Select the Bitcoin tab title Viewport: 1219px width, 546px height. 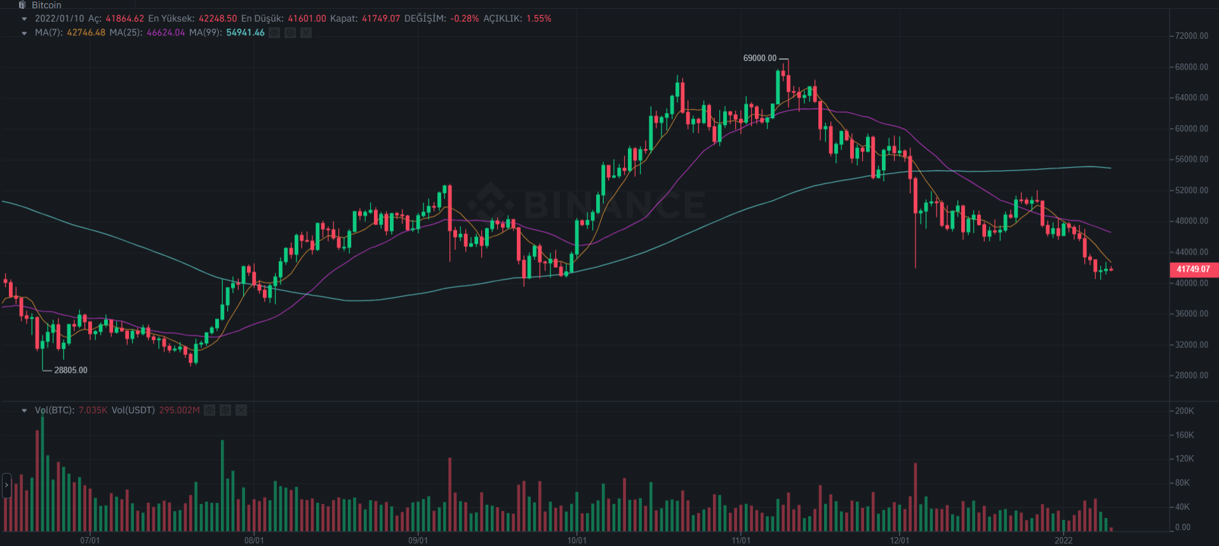(46, 4)
